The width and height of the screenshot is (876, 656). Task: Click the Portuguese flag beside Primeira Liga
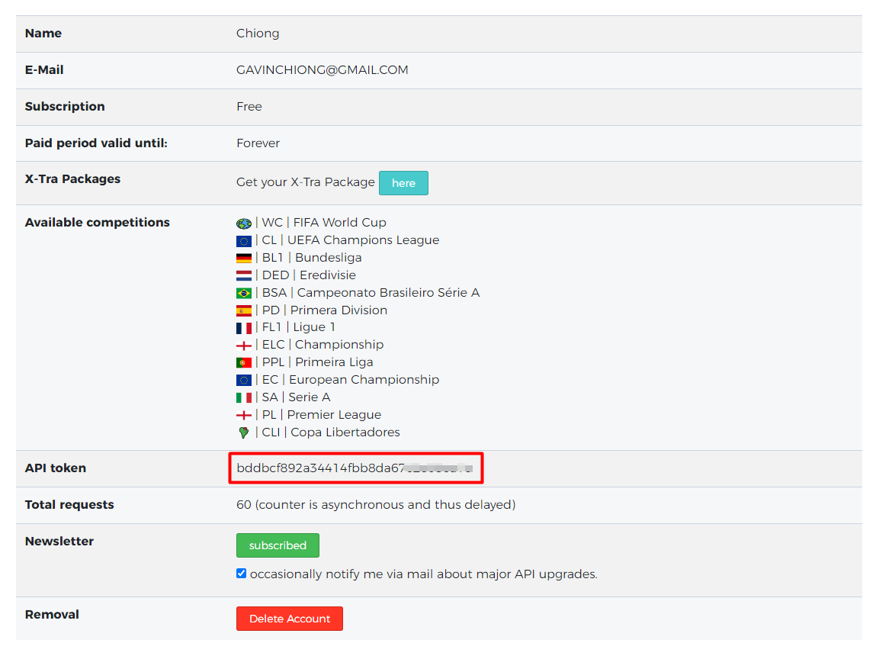(243, 362)
